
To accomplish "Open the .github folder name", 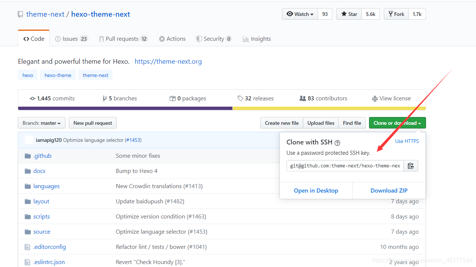I will 42,156.
